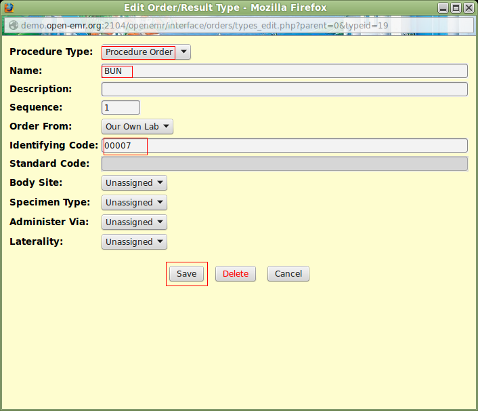Cancel editing the order type
This screenshot has width=478, height=413.
click(288, 274)
